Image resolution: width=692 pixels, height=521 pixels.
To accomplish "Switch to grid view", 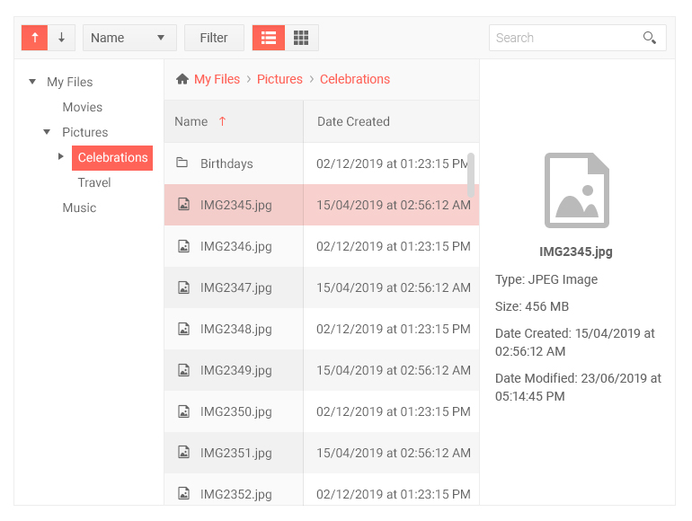I will coord(301,38).
